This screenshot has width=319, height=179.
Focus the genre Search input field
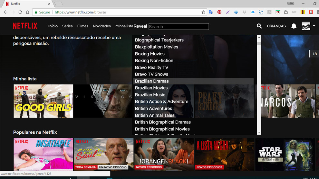[x=179, y=26]
